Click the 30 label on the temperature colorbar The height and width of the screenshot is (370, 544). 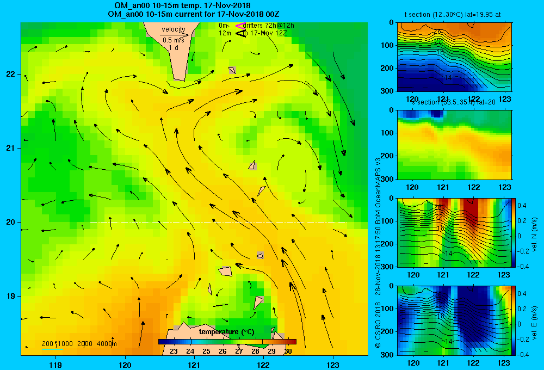[x=288, y=351]
